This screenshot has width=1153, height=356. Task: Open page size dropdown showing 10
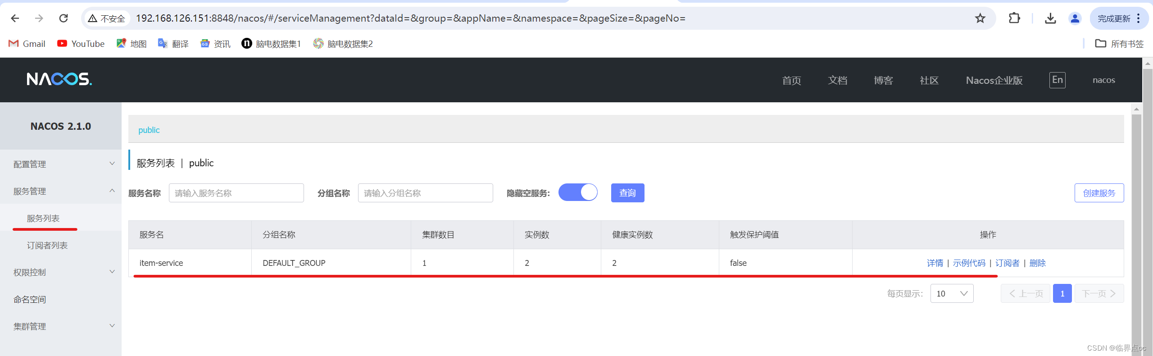952,293
